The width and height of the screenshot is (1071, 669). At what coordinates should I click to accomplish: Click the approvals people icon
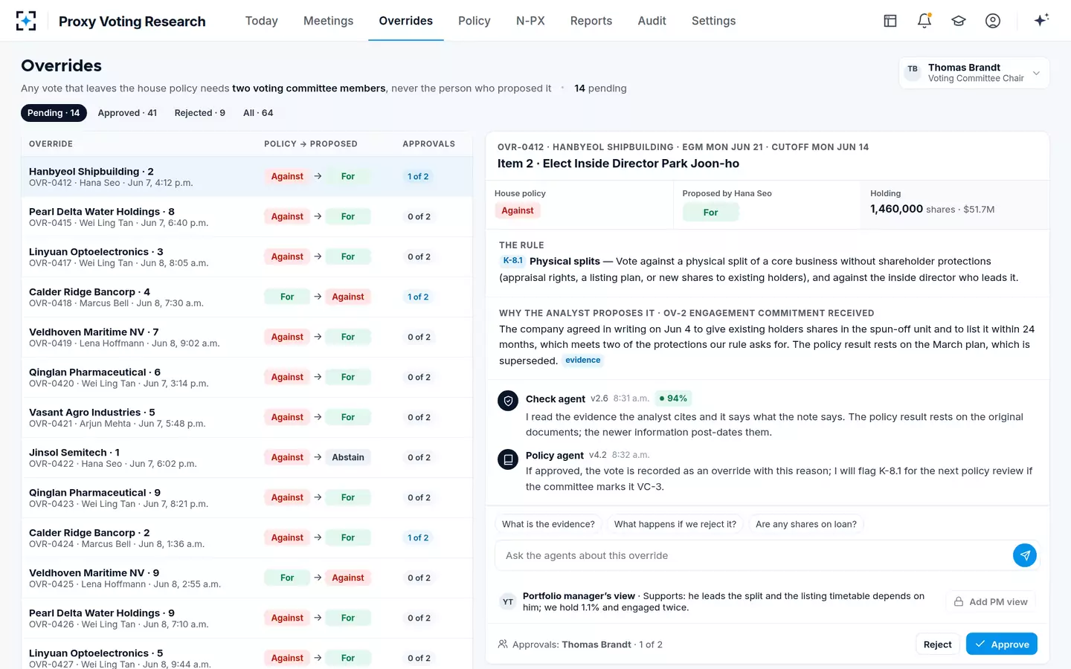coord(503,644)
